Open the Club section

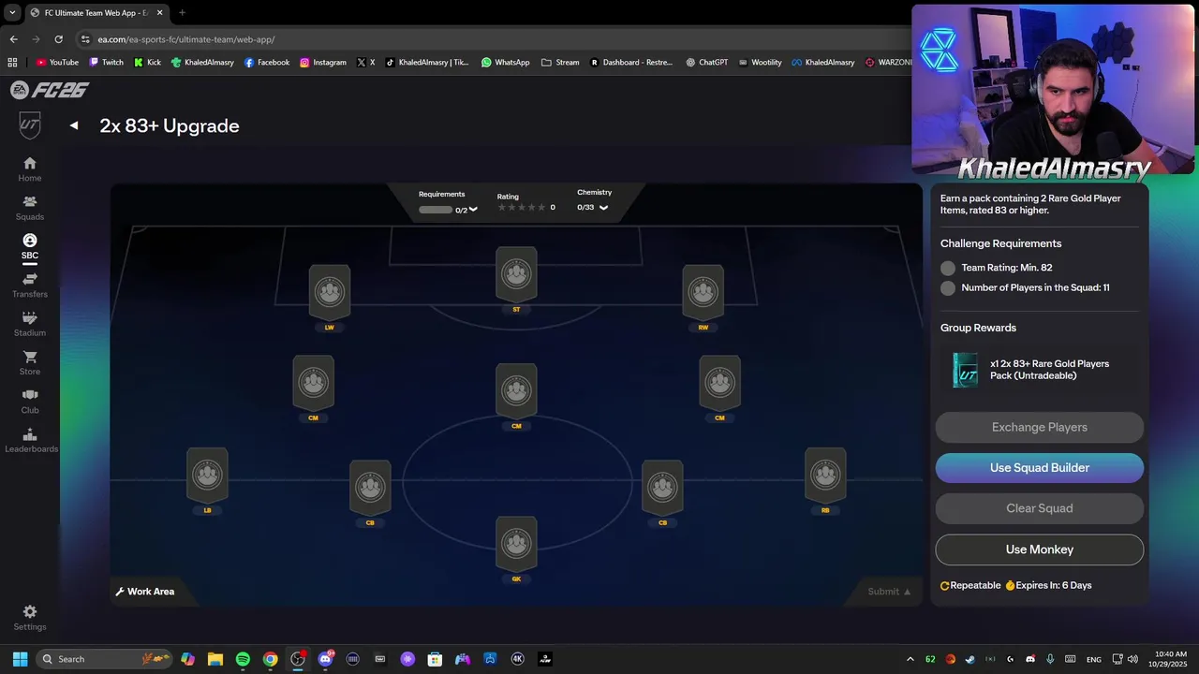coord(30,402)
